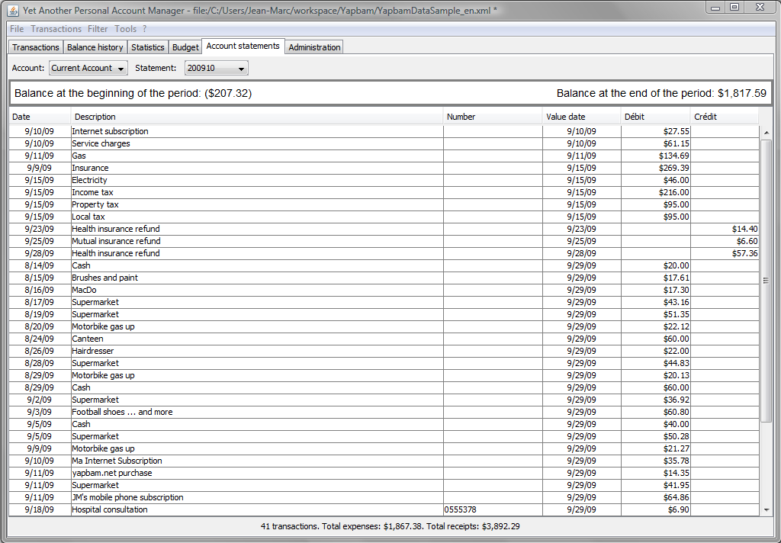Screen dimensions: 781x543
Task: Open the Budget tab
Action: coord(185,47)
